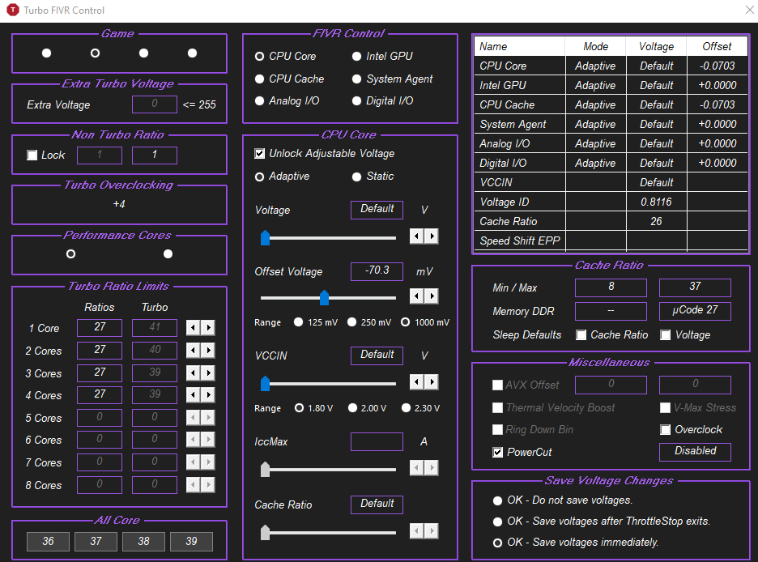Select the first Game profile radio button
Screen dimensions: 758x562
46,53
